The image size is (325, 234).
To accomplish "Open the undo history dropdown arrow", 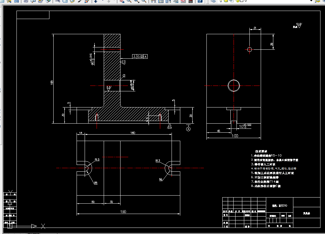I will pyautogui.click(x=103, y=1).
